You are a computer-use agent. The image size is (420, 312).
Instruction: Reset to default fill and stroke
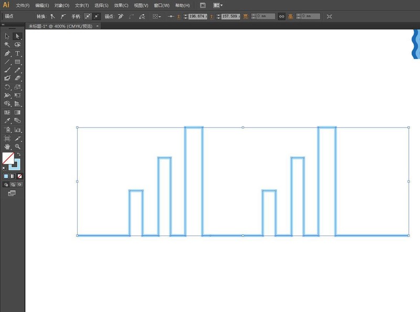point(4,168)
